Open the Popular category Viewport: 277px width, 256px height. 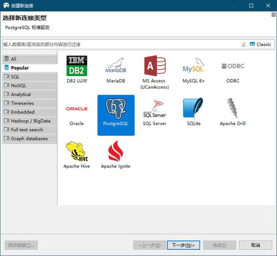(30, 68)
